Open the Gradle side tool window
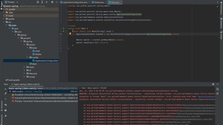 (x=221, y=35)
